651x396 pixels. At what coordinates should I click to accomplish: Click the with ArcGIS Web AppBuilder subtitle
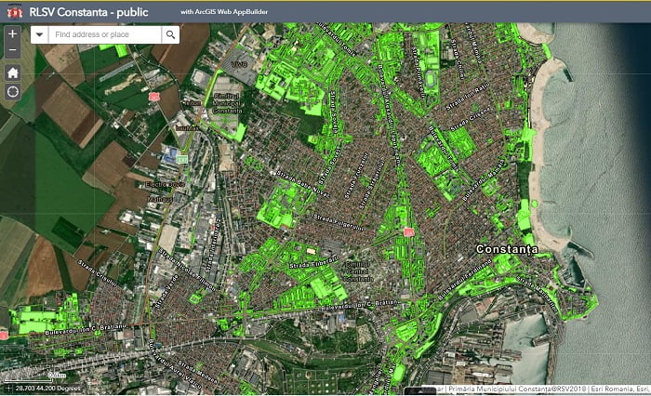(x=224, y=12)
